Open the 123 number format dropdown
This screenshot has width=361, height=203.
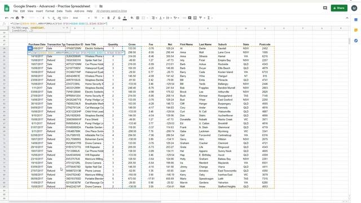(x=65, y=18)
